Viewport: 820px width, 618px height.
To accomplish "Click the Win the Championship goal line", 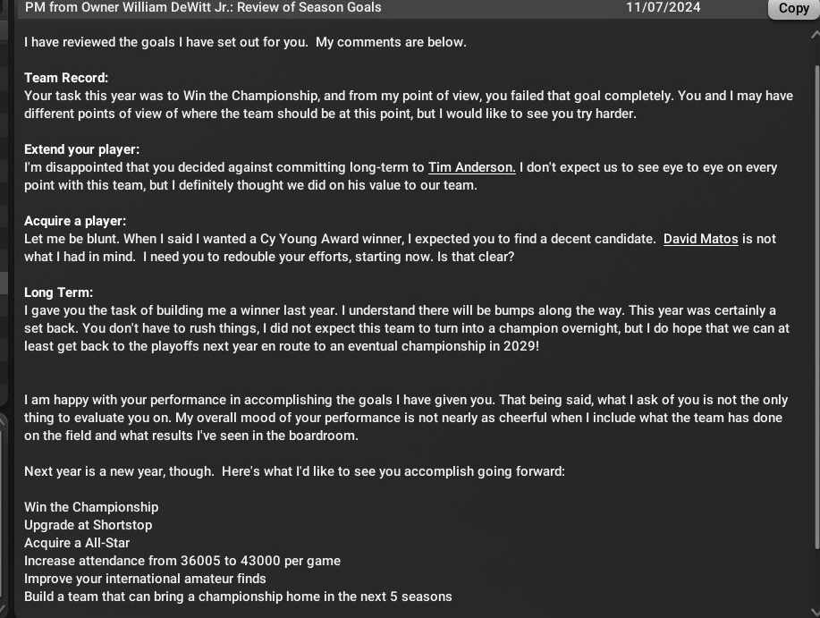I will pyautogui.click(x=91, y=507).
